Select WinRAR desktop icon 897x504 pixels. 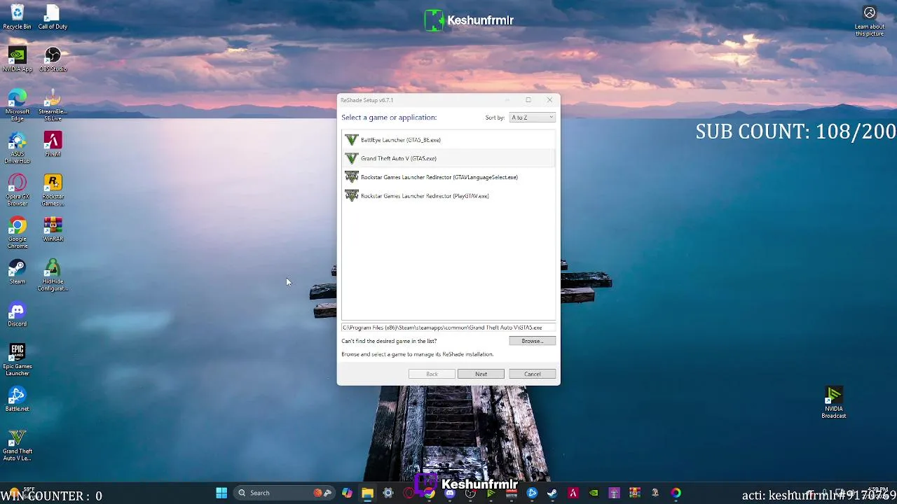(x=53, y=230)
